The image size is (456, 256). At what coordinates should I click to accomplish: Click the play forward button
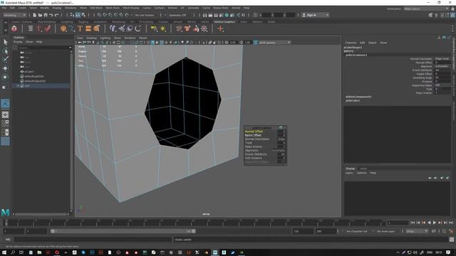[x=435, y=223]
